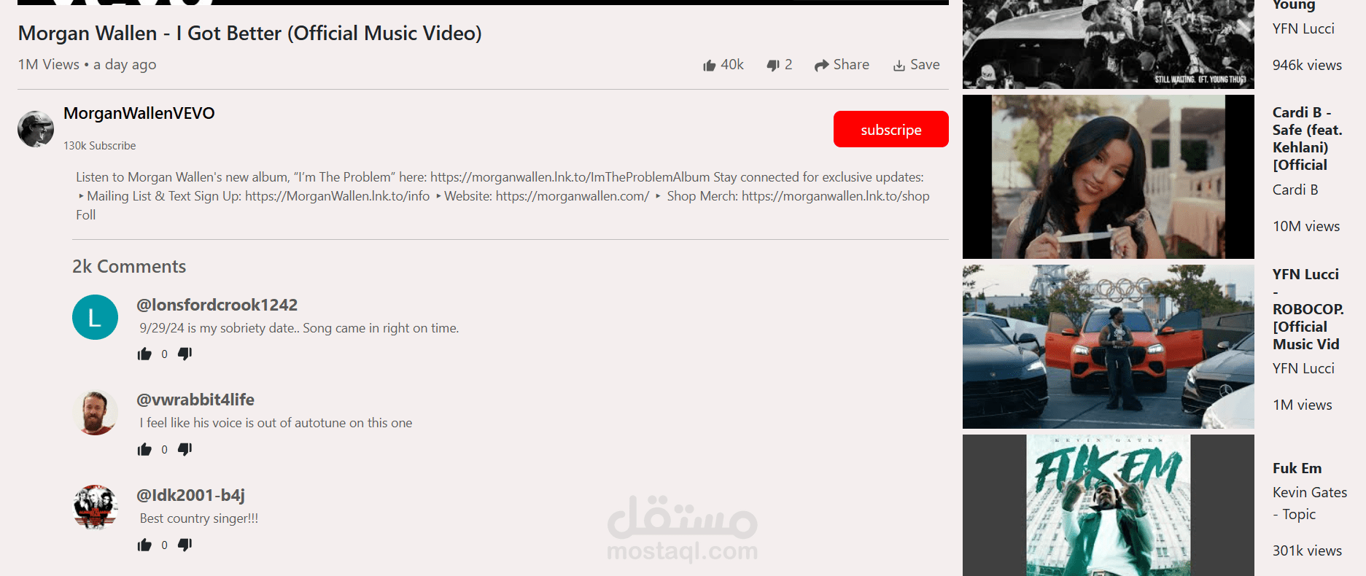The image size is (1366, 576).
Task: Play the YFN Lucci ROBOCOP video thumbnail
Action: (x=1109, y=346)
